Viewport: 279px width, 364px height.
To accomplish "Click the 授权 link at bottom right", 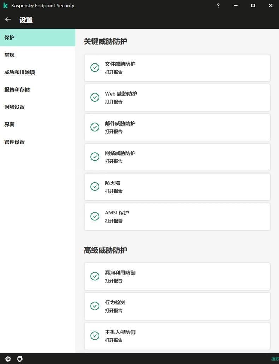I will tap(275, 359).
